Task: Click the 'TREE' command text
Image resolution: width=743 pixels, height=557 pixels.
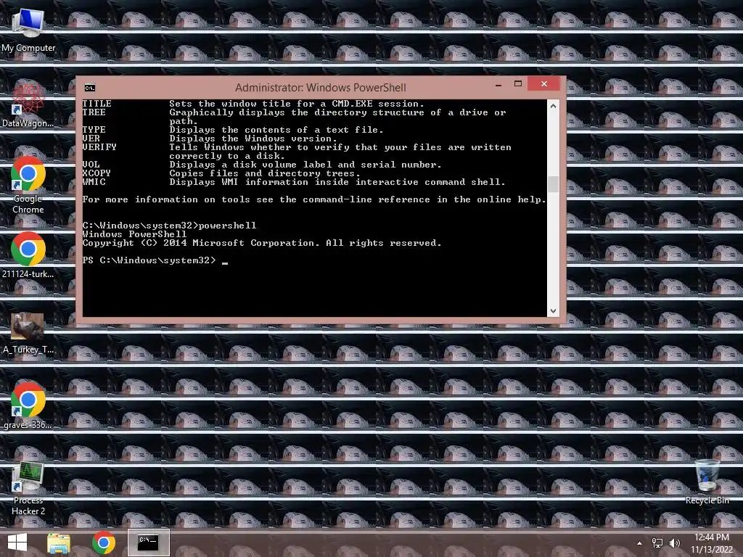Action: point(94,112)
